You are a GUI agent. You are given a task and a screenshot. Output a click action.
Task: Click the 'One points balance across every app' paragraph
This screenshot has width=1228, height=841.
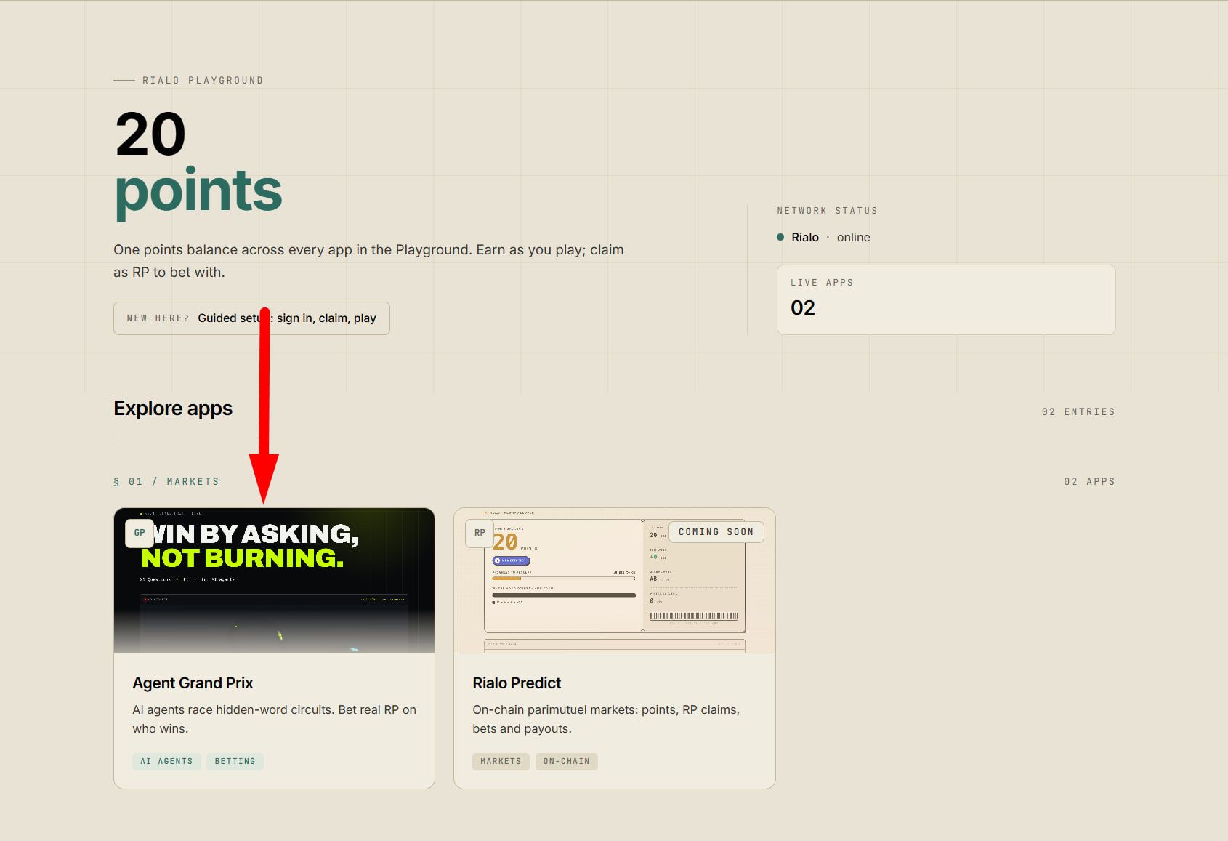[368, 261]
